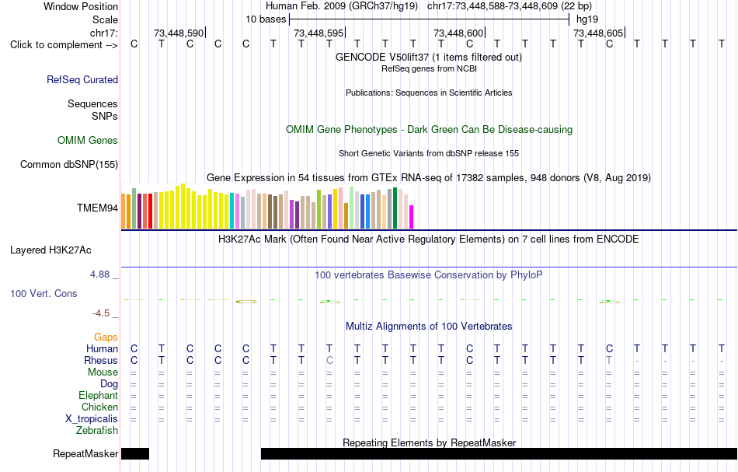Click the '10 bases' scale label
Image resolution: width=738 pixels, height=472 pixels.
pos(266,19)
